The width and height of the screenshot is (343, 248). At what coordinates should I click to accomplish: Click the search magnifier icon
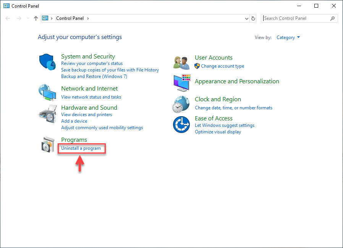(333, 18)
